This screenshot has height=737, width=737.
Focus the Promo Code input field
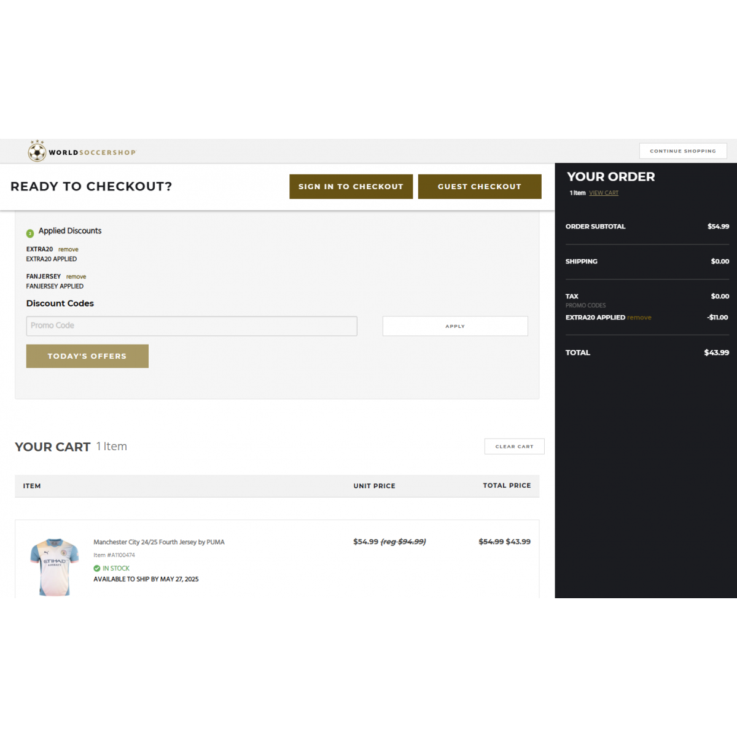click(x=192, y=326)
